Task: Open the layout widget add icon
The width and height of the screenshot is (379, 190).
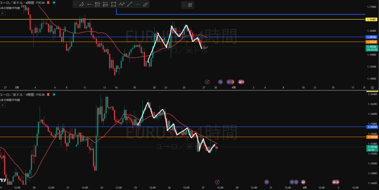Action: (x=190, y=5)
